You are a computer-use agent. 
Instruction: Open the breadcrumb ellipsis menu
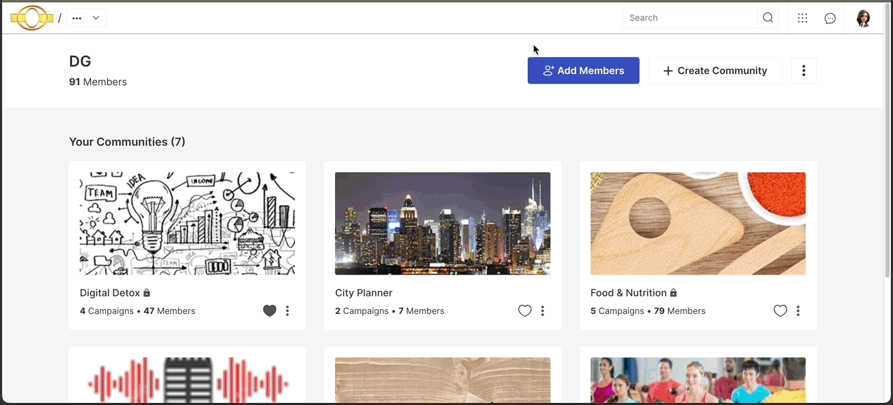[x=76, y=18]
